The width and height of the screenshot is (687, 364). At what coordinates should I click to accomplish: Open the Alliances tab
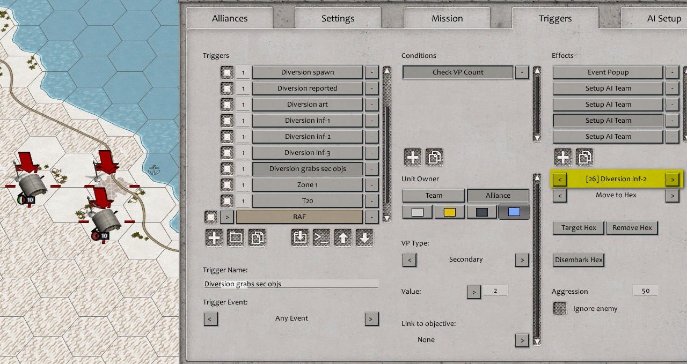(x=230, y=18)
